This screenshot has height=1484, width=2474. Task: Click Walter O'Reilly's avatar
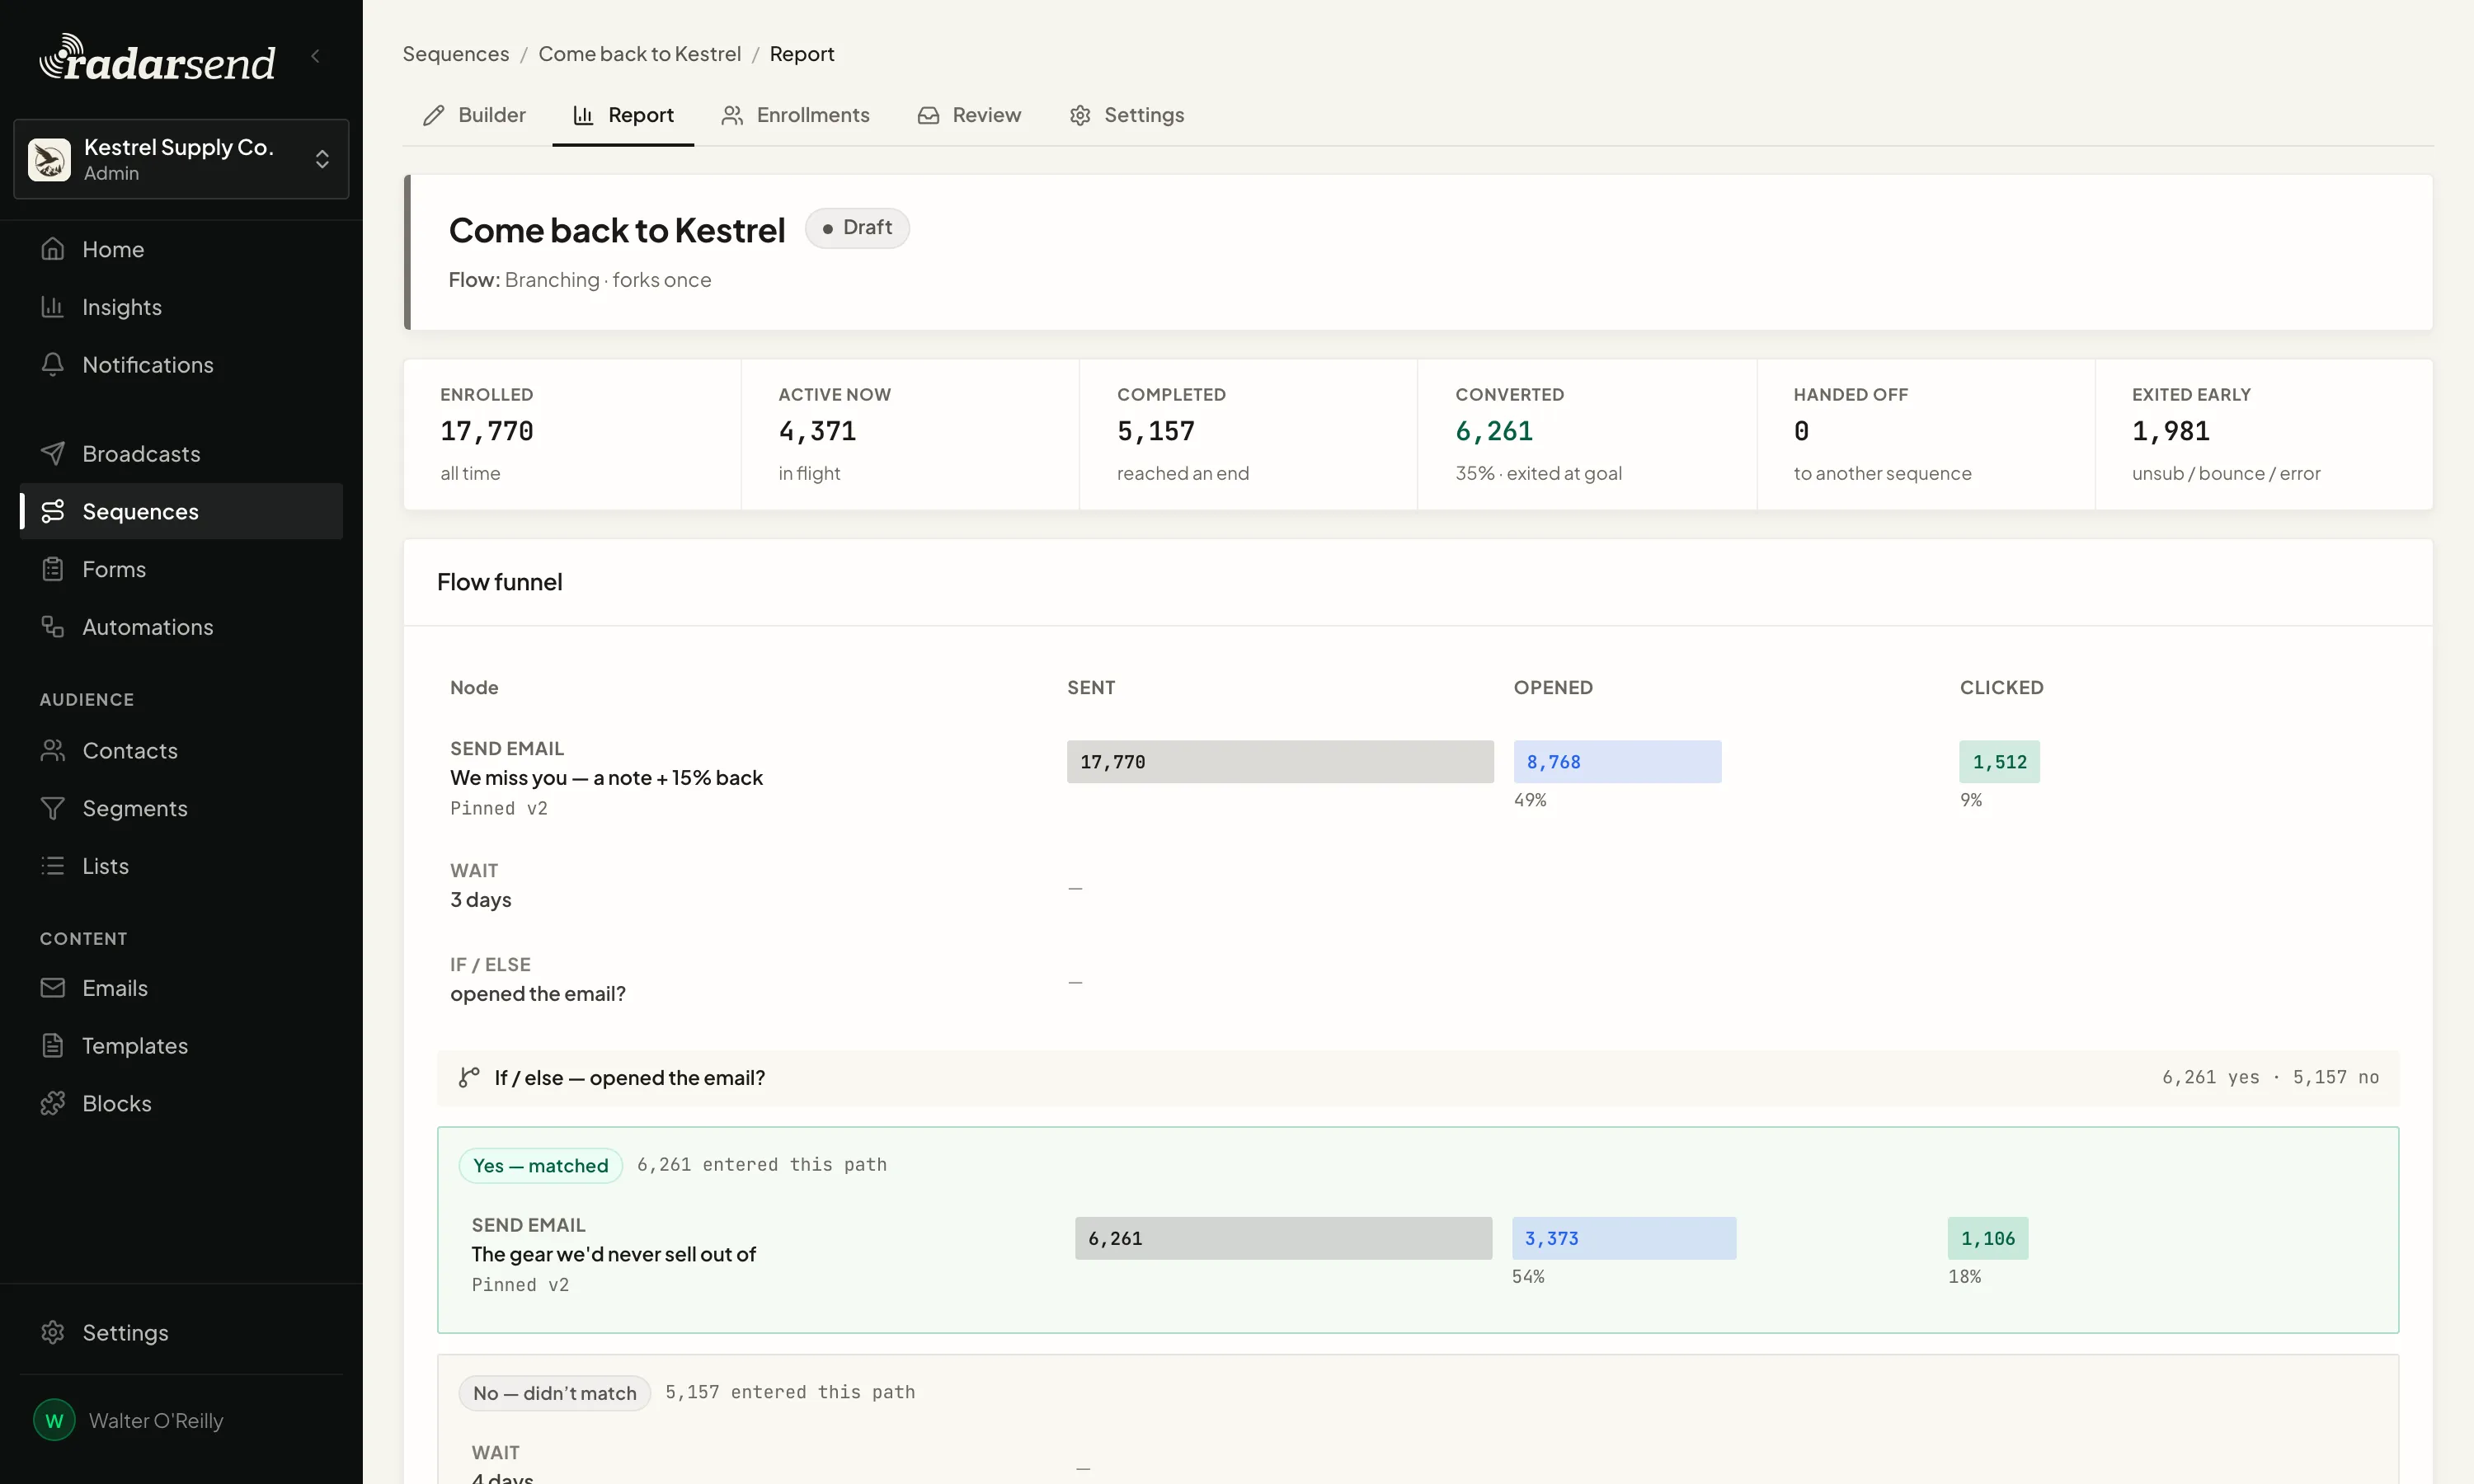[54, 1421]
